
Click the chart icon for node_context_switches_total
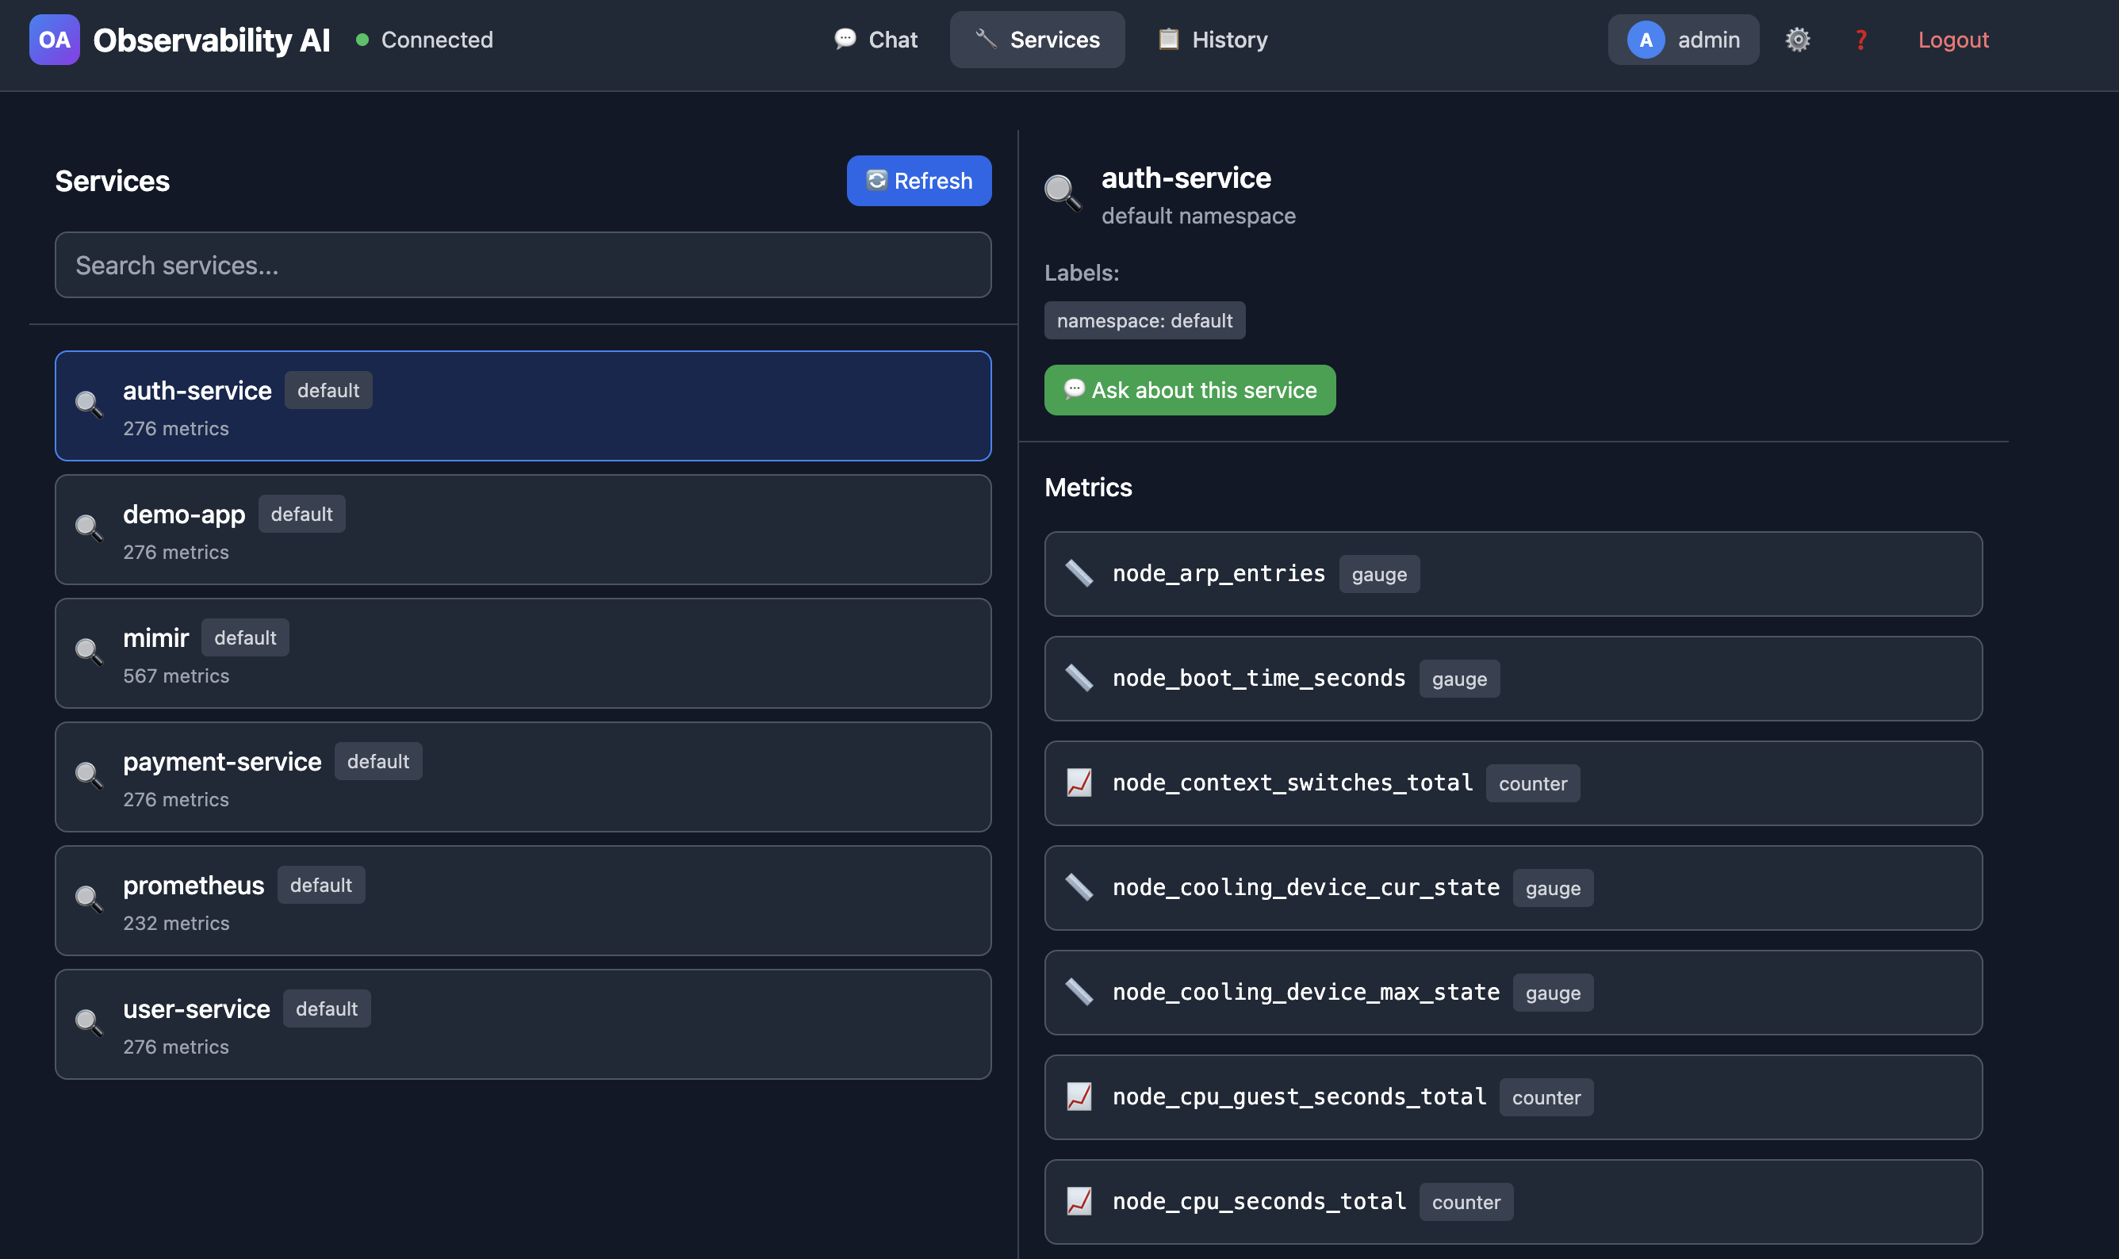pos(1079,783)
